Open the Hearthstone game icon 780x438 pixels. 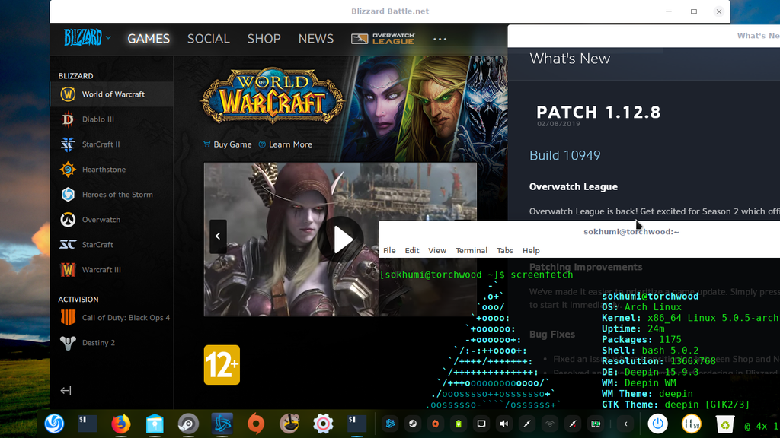point(68,170)
